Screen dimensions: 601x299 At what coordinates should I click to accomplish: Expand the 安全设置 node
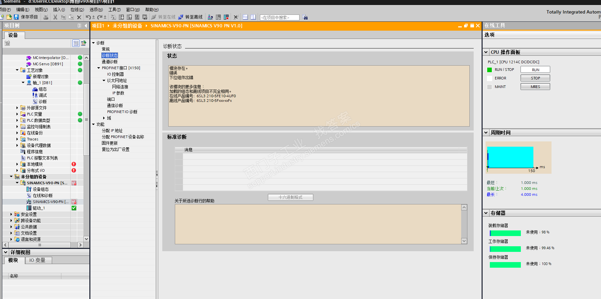pos(11,214)
